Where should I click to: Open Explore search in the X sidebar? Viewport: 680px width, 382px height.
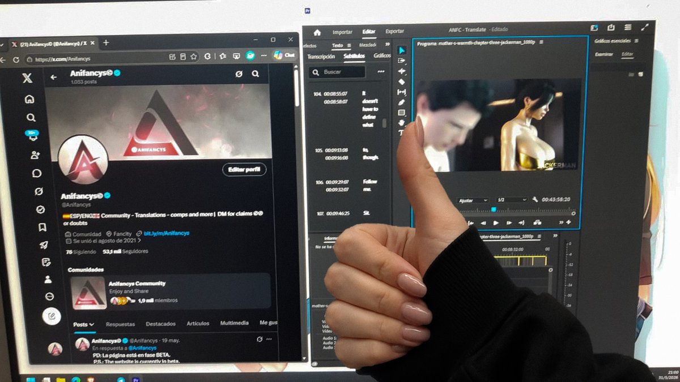(x=31, y=118)
